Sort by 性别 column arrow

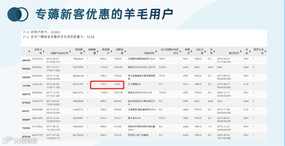click(x=214, y=51)
